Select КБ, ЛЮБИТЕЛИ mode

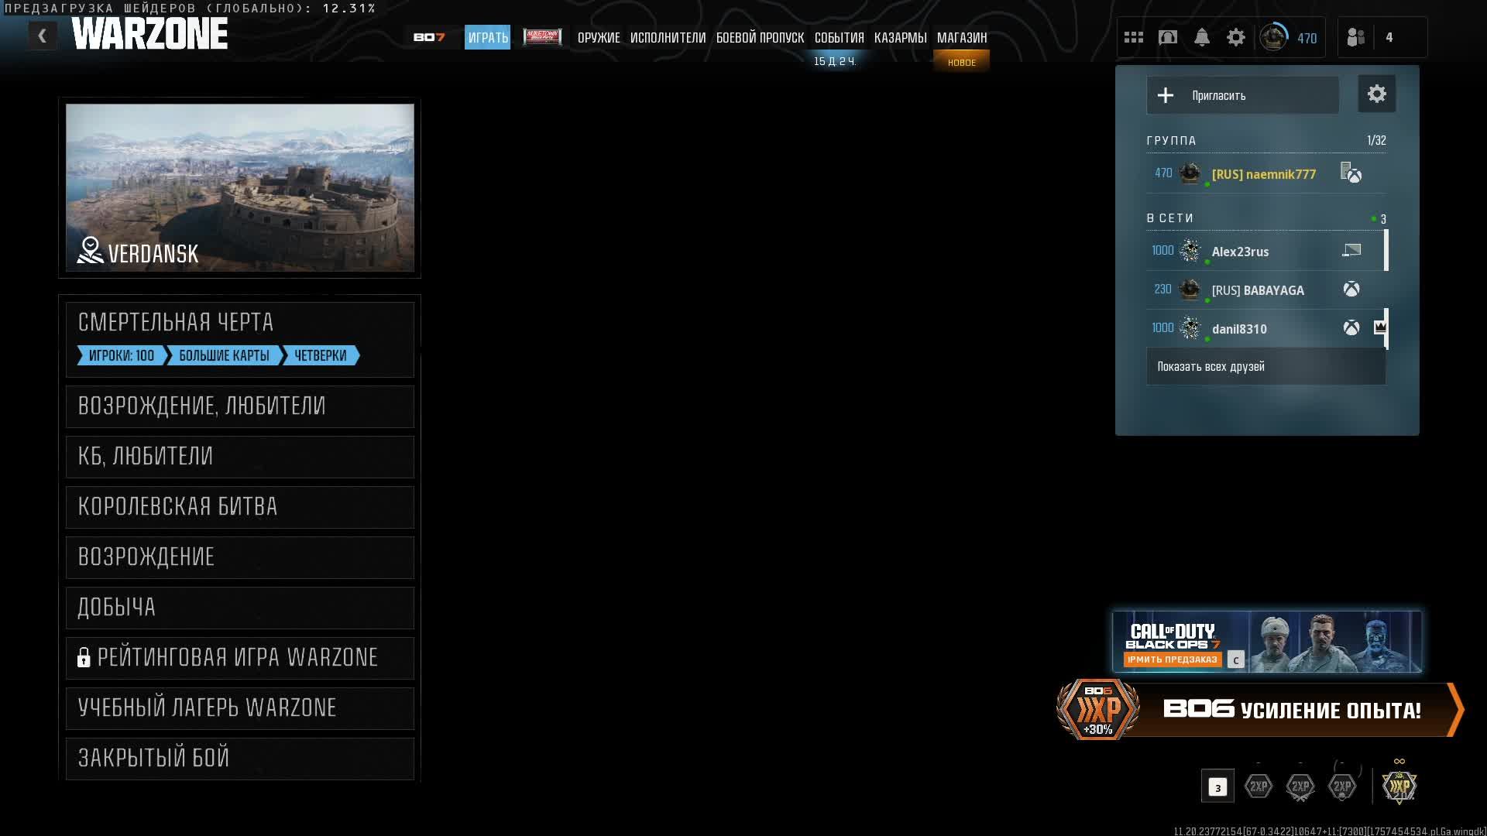pos(240,457)
